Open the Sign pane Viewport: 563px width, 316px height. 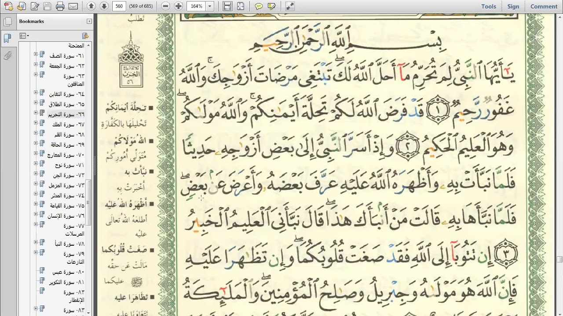click(x=513, y=6)
